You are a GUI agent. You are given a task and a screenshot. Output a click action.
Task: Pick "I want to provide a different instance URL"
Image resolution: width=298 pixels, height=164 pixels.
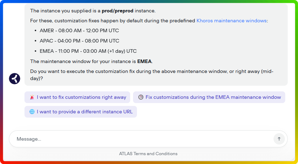tap(84, 112)
